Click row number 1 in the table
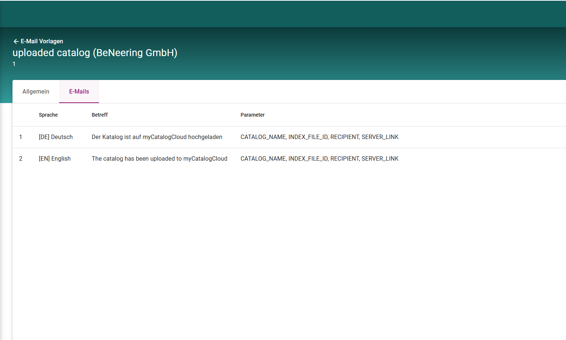 [21, 137]
